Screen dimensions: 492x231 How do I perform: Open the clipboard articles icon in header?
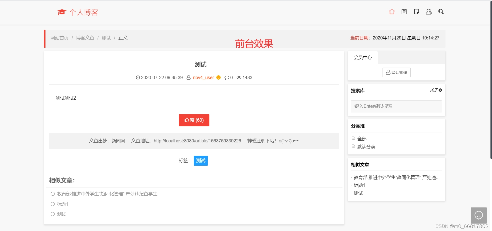(404, 12)
